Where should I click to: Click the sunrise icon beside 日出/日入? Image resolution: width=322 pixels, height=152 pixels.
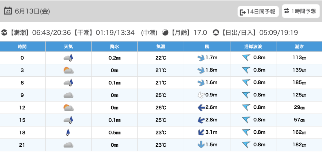216,33
